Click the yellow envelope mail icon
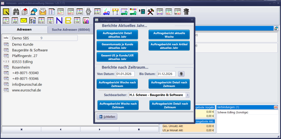The height and width of the screenshot is (139, 281). coord(23,21)
